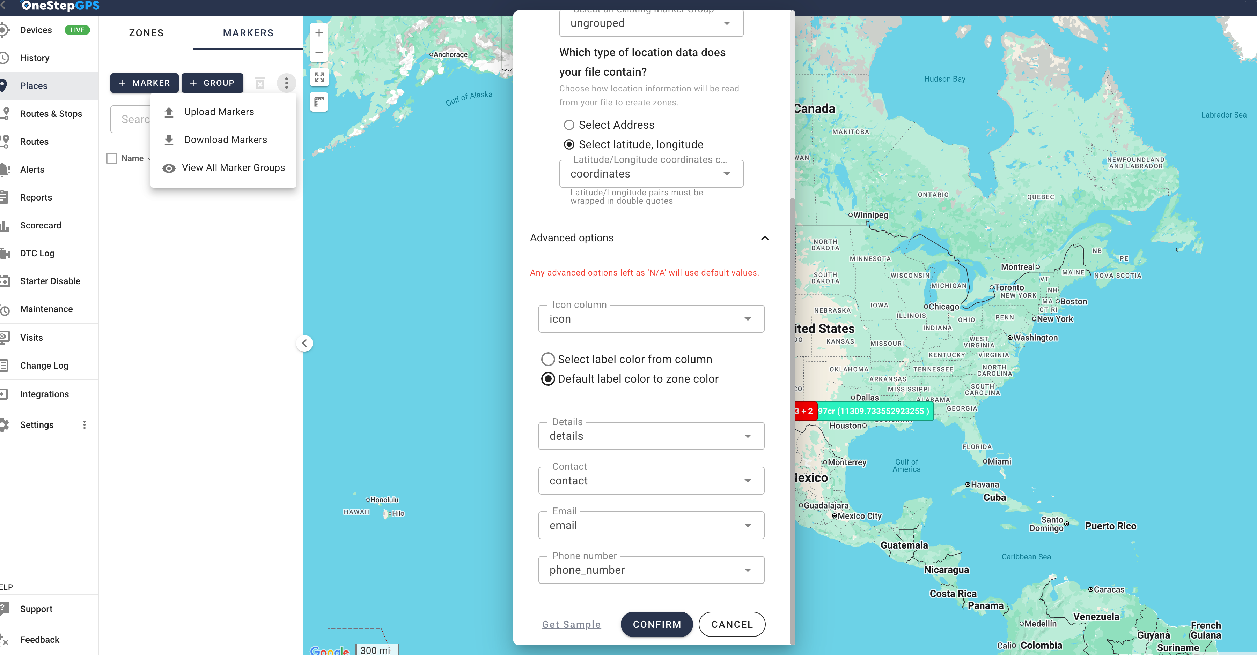The image size is (1257, 655).
Task: Click the markers search input field
Action: point(132,119)
